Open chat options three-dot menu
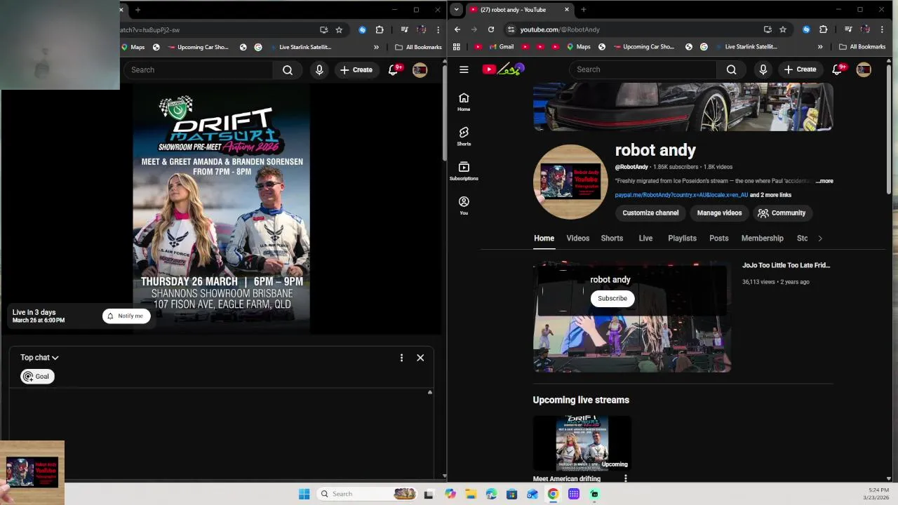The width and height of the screenshot is (898, 505). point(401,358)
